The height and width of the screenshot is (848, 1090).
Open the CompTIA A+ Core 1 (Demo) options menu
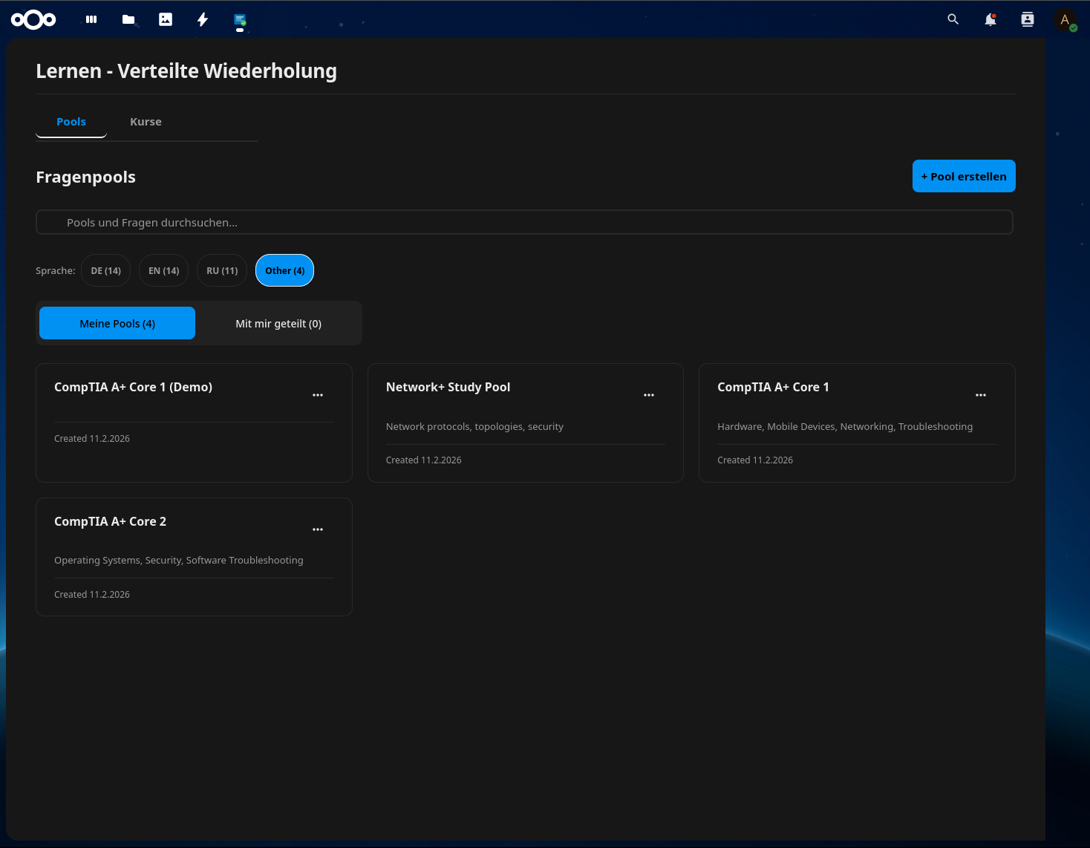(x=318, y=394)
